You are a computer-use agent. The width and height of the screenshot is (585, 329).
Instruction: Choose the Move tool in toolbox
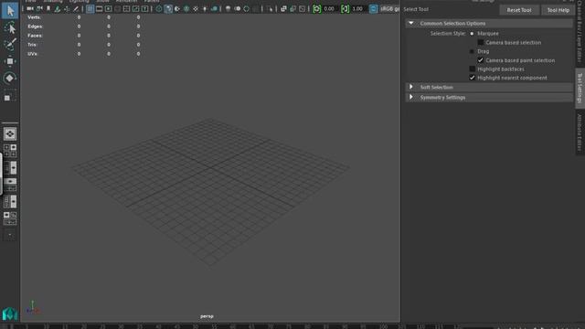(x=10, y=61)
